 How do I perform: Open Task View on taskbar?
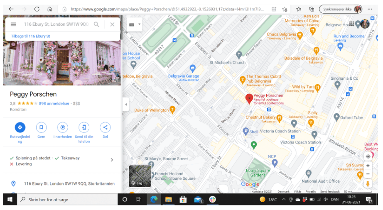pyautogui.click(x=139, y=200)
